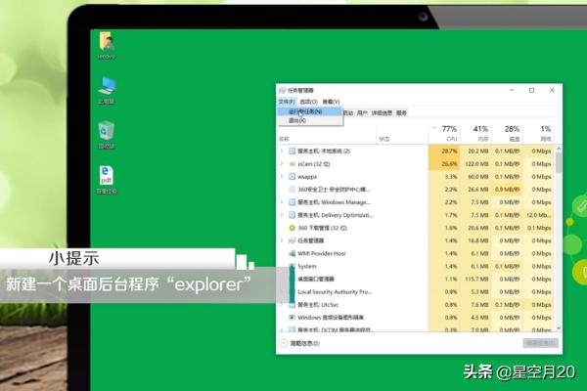This screenshot has width=587, height=391.
Task: Click the wsappx process icon
Action: [x=292, y=177]
